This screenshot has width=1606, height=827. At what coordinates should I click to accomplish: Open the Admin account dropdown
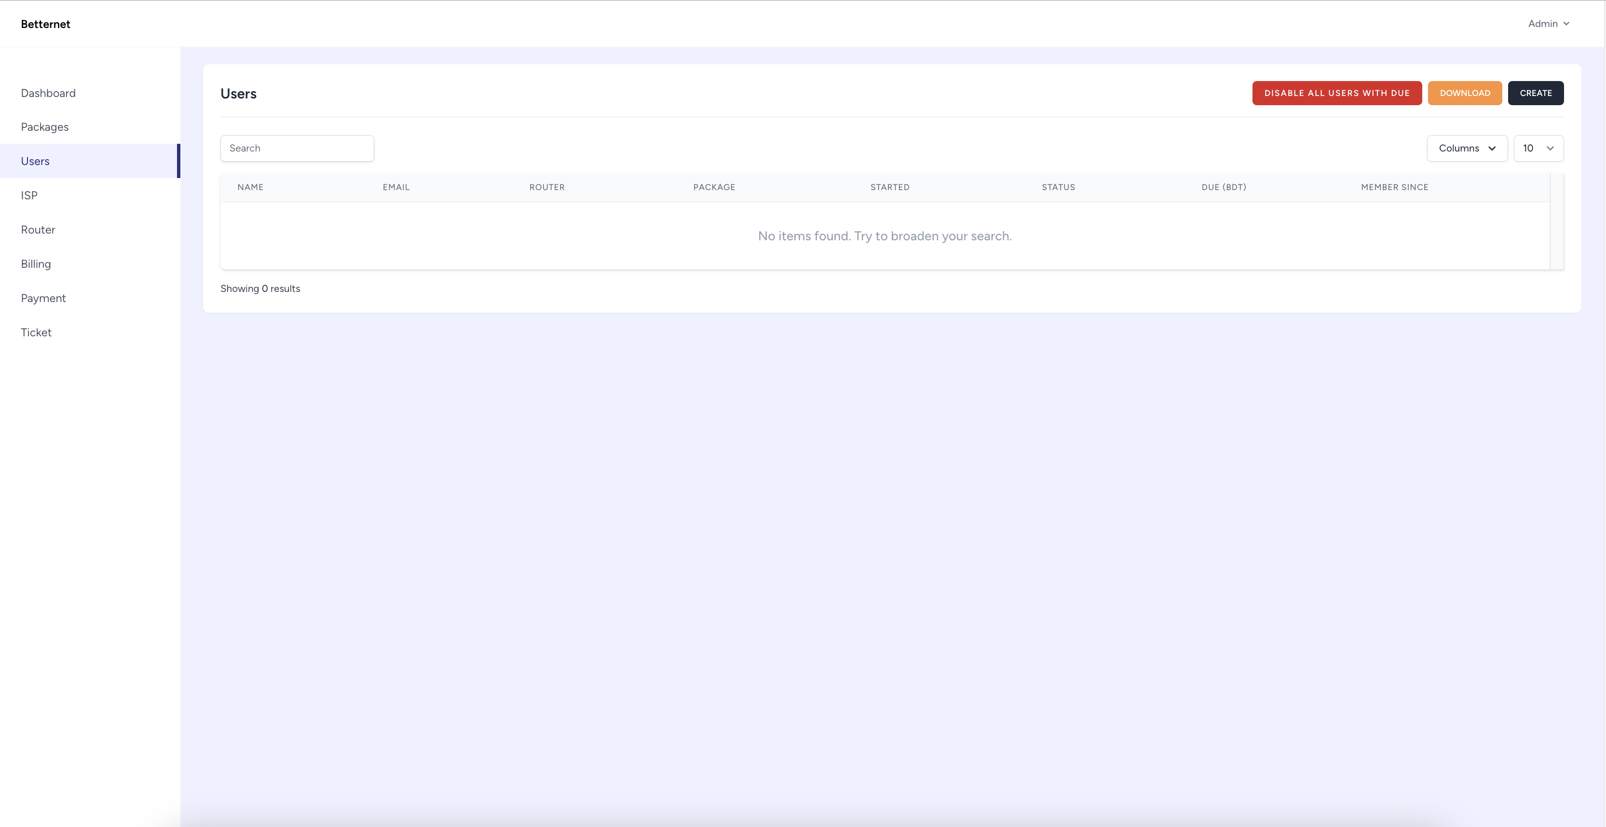1549,23
